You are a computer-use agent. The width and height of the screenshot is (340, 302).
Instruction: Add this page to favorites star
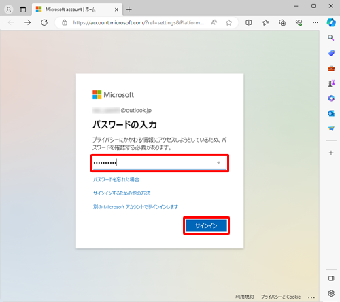click(x=229, y=22)
